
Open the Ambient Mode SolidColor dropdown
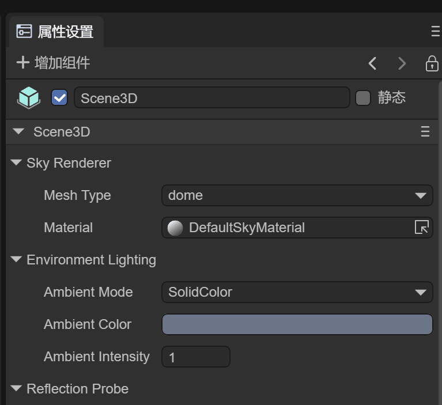pos(297,292)
